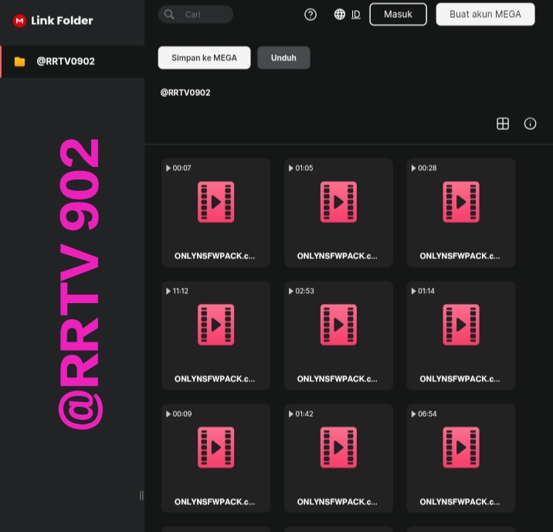This screenshot has width=553, height=532.
Task: Open the 00:28 video file icon
Action: (x=461, y=202)
